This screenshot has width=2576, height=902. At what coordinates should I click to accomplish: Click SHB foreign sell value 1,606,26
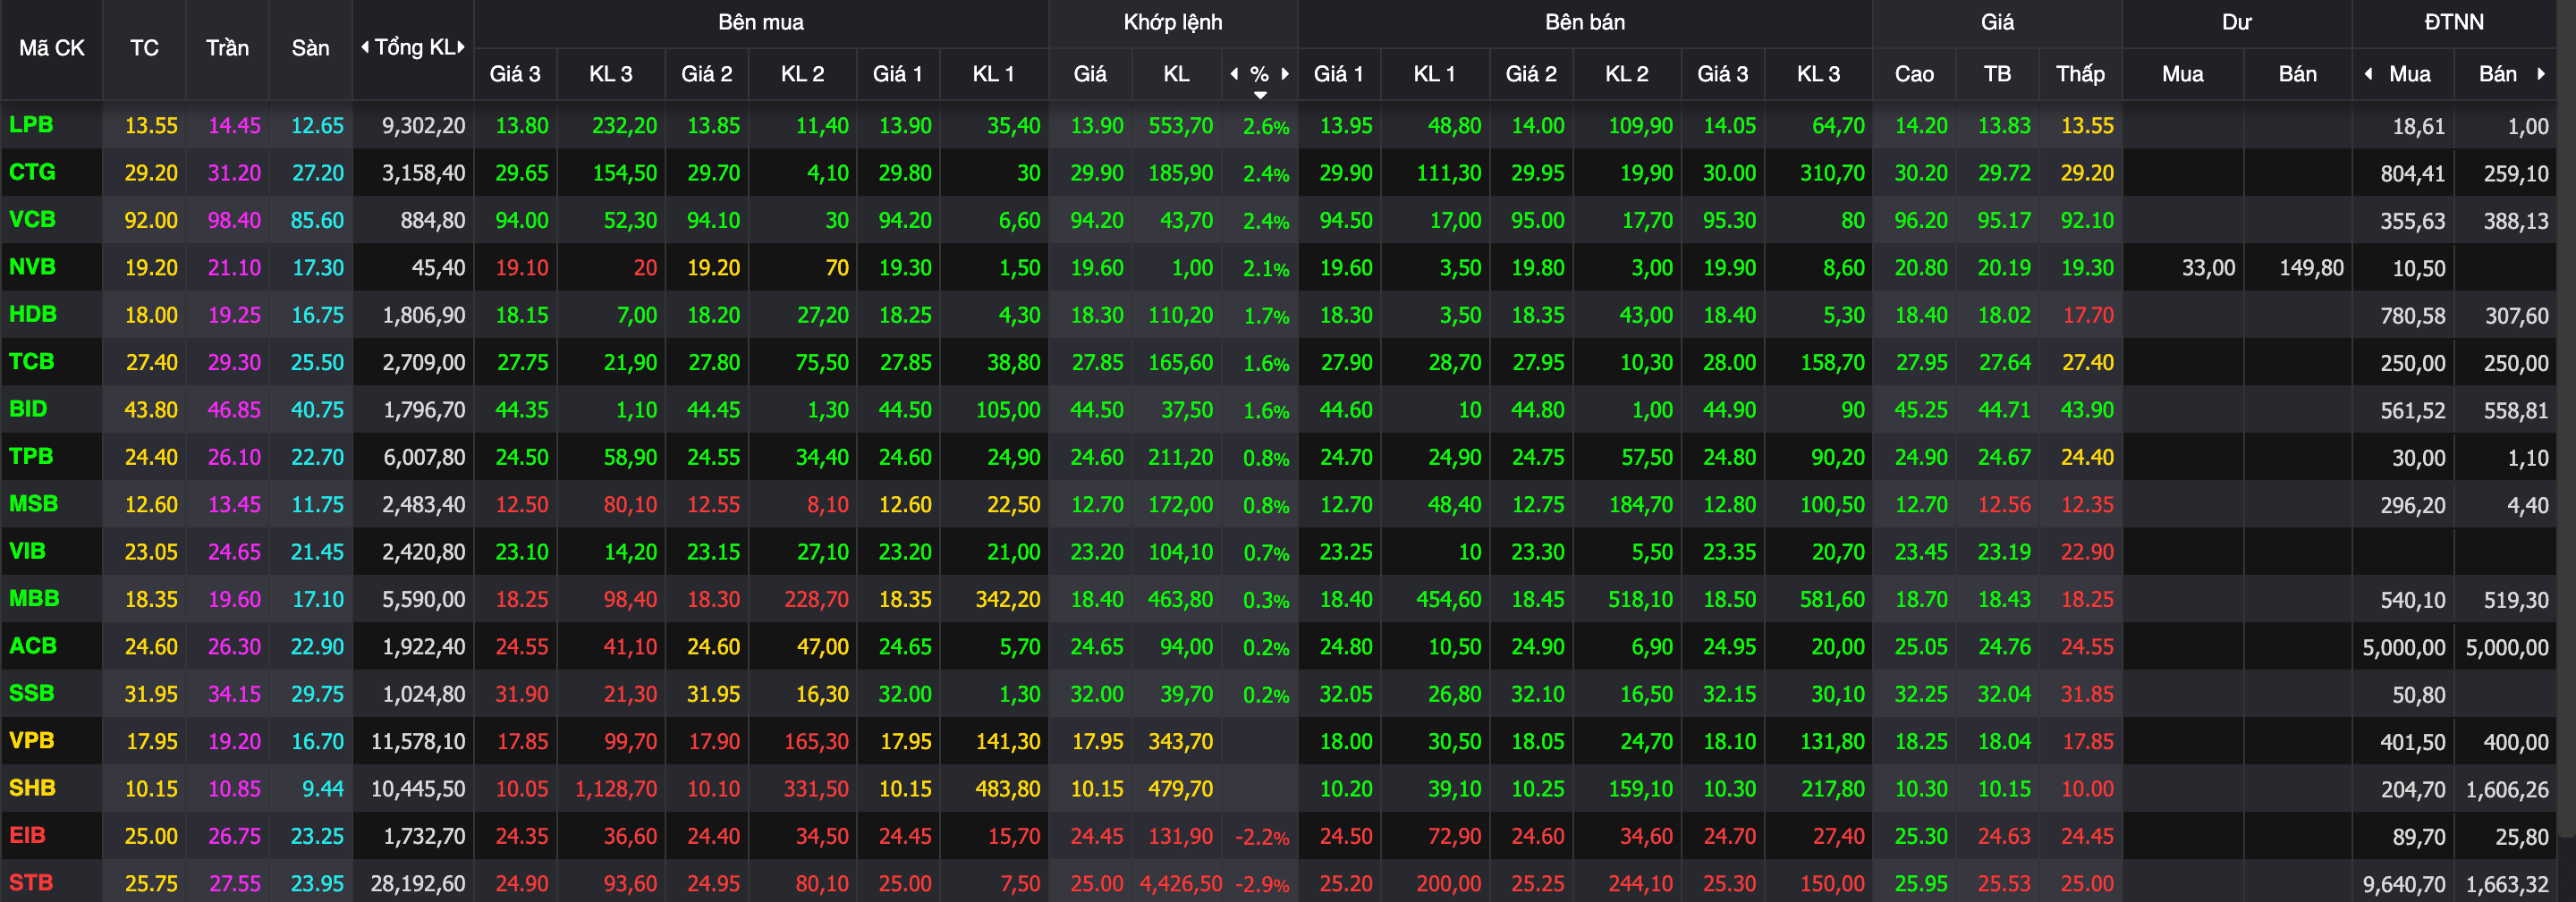pyautogui.click(x=2507, y=789)
